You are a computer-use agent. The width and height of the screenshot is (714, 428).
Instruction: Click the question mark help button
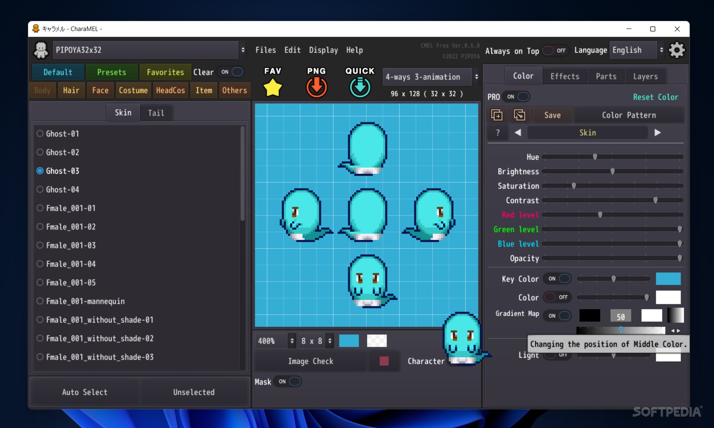click(498, 133)
